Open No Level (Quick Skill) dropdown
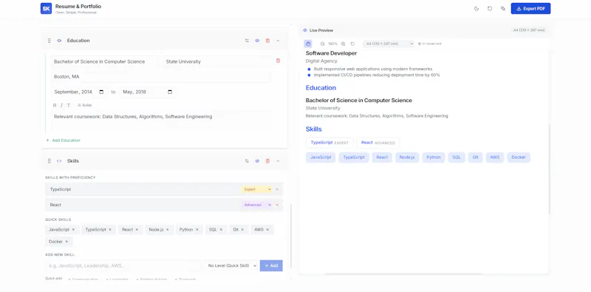The height and width of the screenshot is (292, 591). click(x=230, y=265)
